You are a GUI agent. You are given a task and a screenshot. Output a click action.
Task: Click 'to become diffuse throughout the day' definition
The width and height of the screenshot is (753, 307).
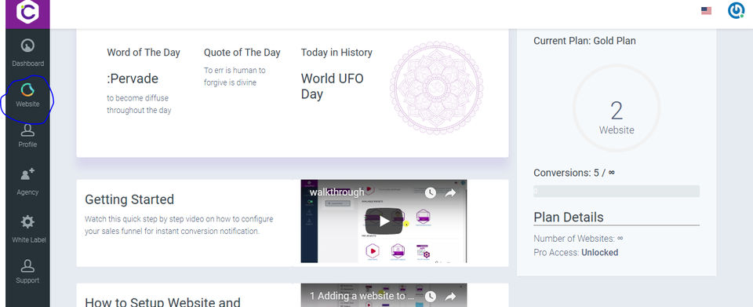point(139,104)
